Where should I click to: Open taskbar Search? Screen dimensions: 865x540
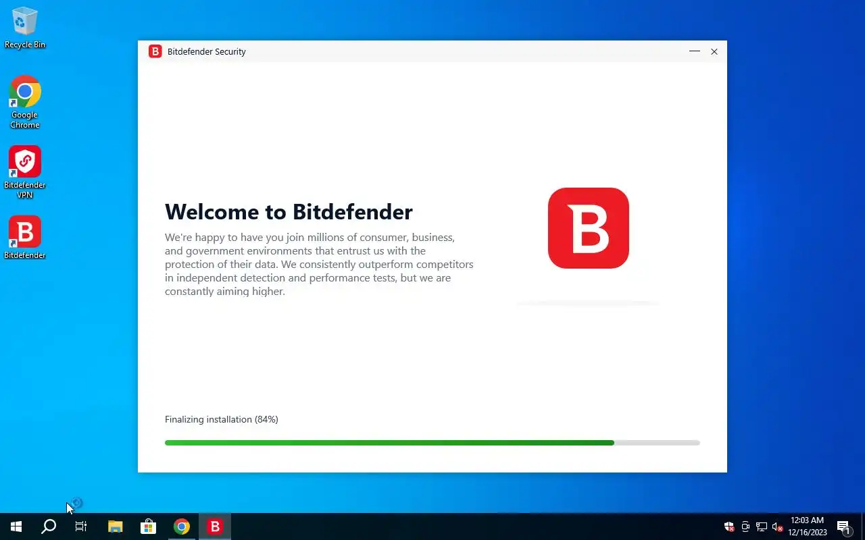point(49,526)
